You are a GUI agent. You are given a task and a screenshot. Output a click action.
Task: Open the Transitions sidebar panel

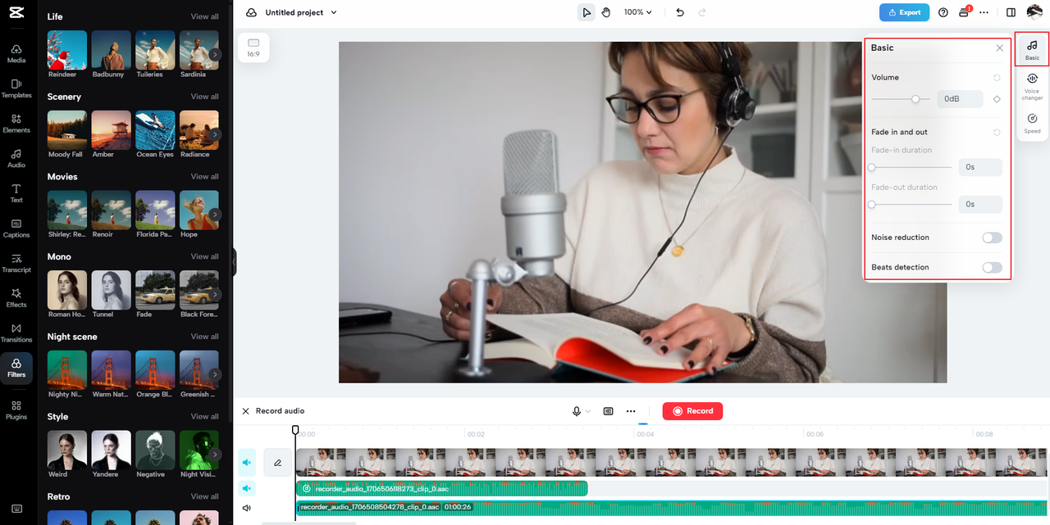point(16,332)
